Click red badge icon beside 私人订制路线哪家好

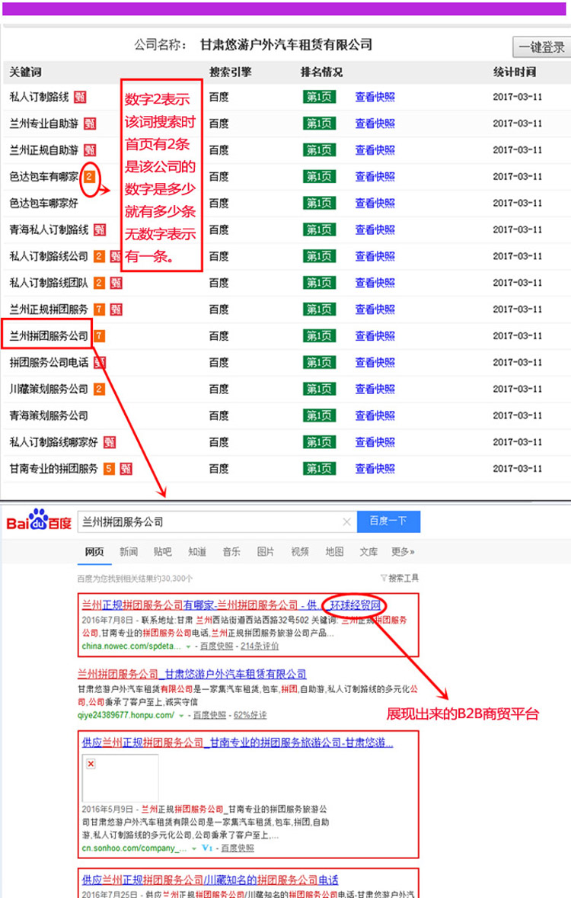(110, 442)
